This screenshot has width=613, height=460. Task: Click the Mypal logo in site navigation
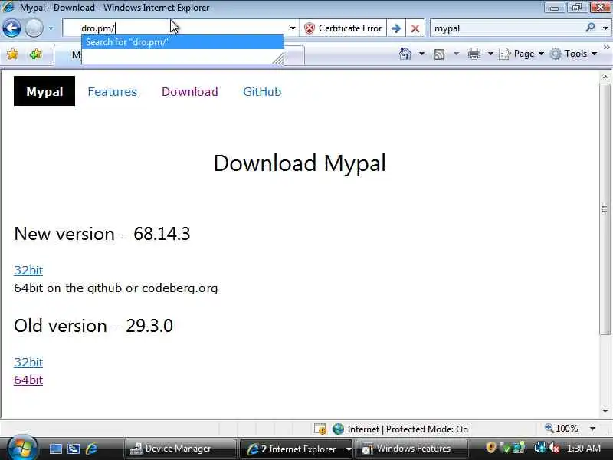pos(44,90)
